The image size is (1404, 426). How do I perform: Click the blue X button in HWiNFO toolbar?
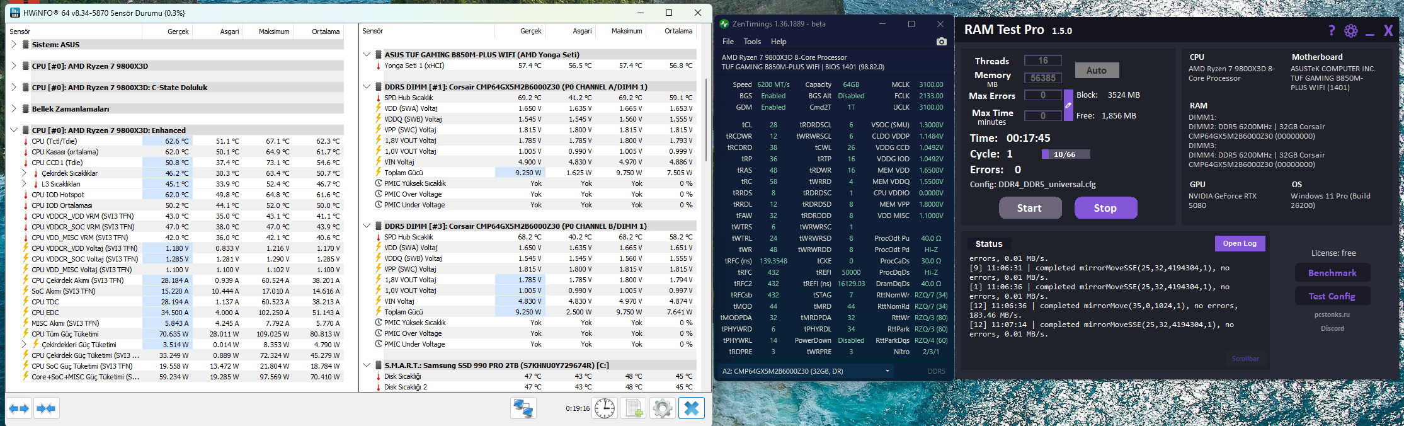point(692,408)
